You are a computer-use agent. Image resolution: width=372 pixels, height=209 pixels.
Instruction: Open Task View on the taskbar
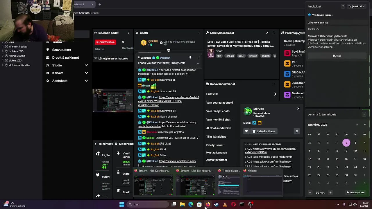[x=174, y=204]
